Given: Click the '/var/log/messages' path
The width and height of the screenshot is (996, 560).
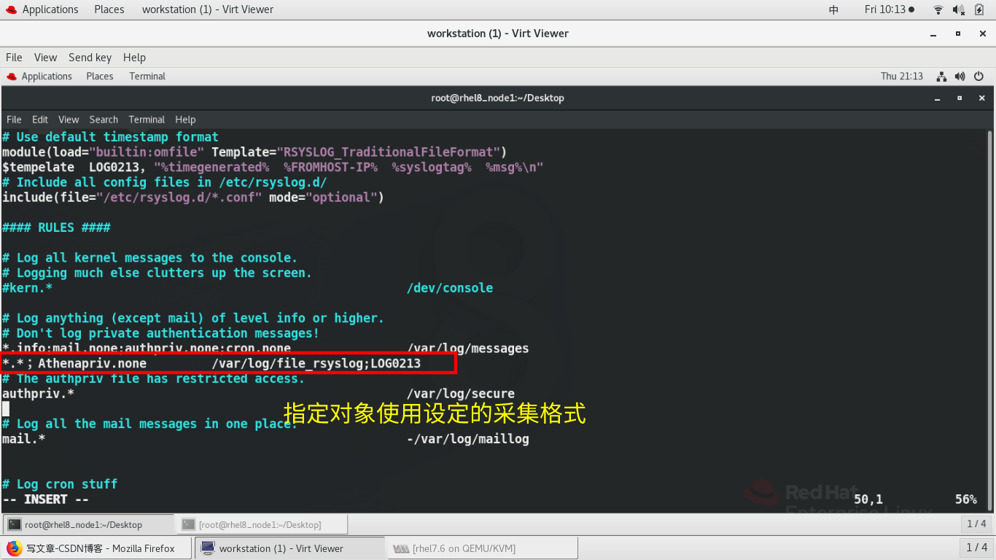Looking at the screenshot, I should pos(467,349).
